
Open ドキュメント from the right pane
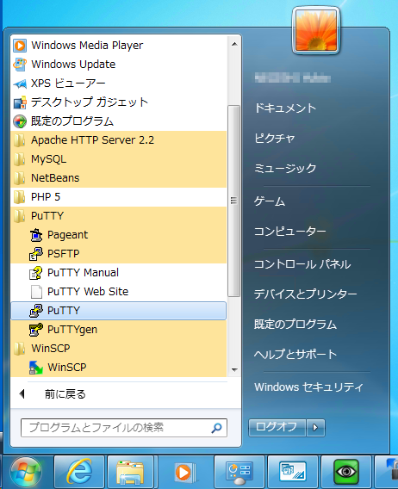tap(285, 108)
